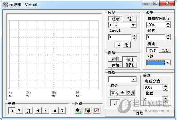The width and height of the screenshot is (177, 120).
Task: Decrease horizontal 位置 with down arrow
Action: (x=168, y=39)
